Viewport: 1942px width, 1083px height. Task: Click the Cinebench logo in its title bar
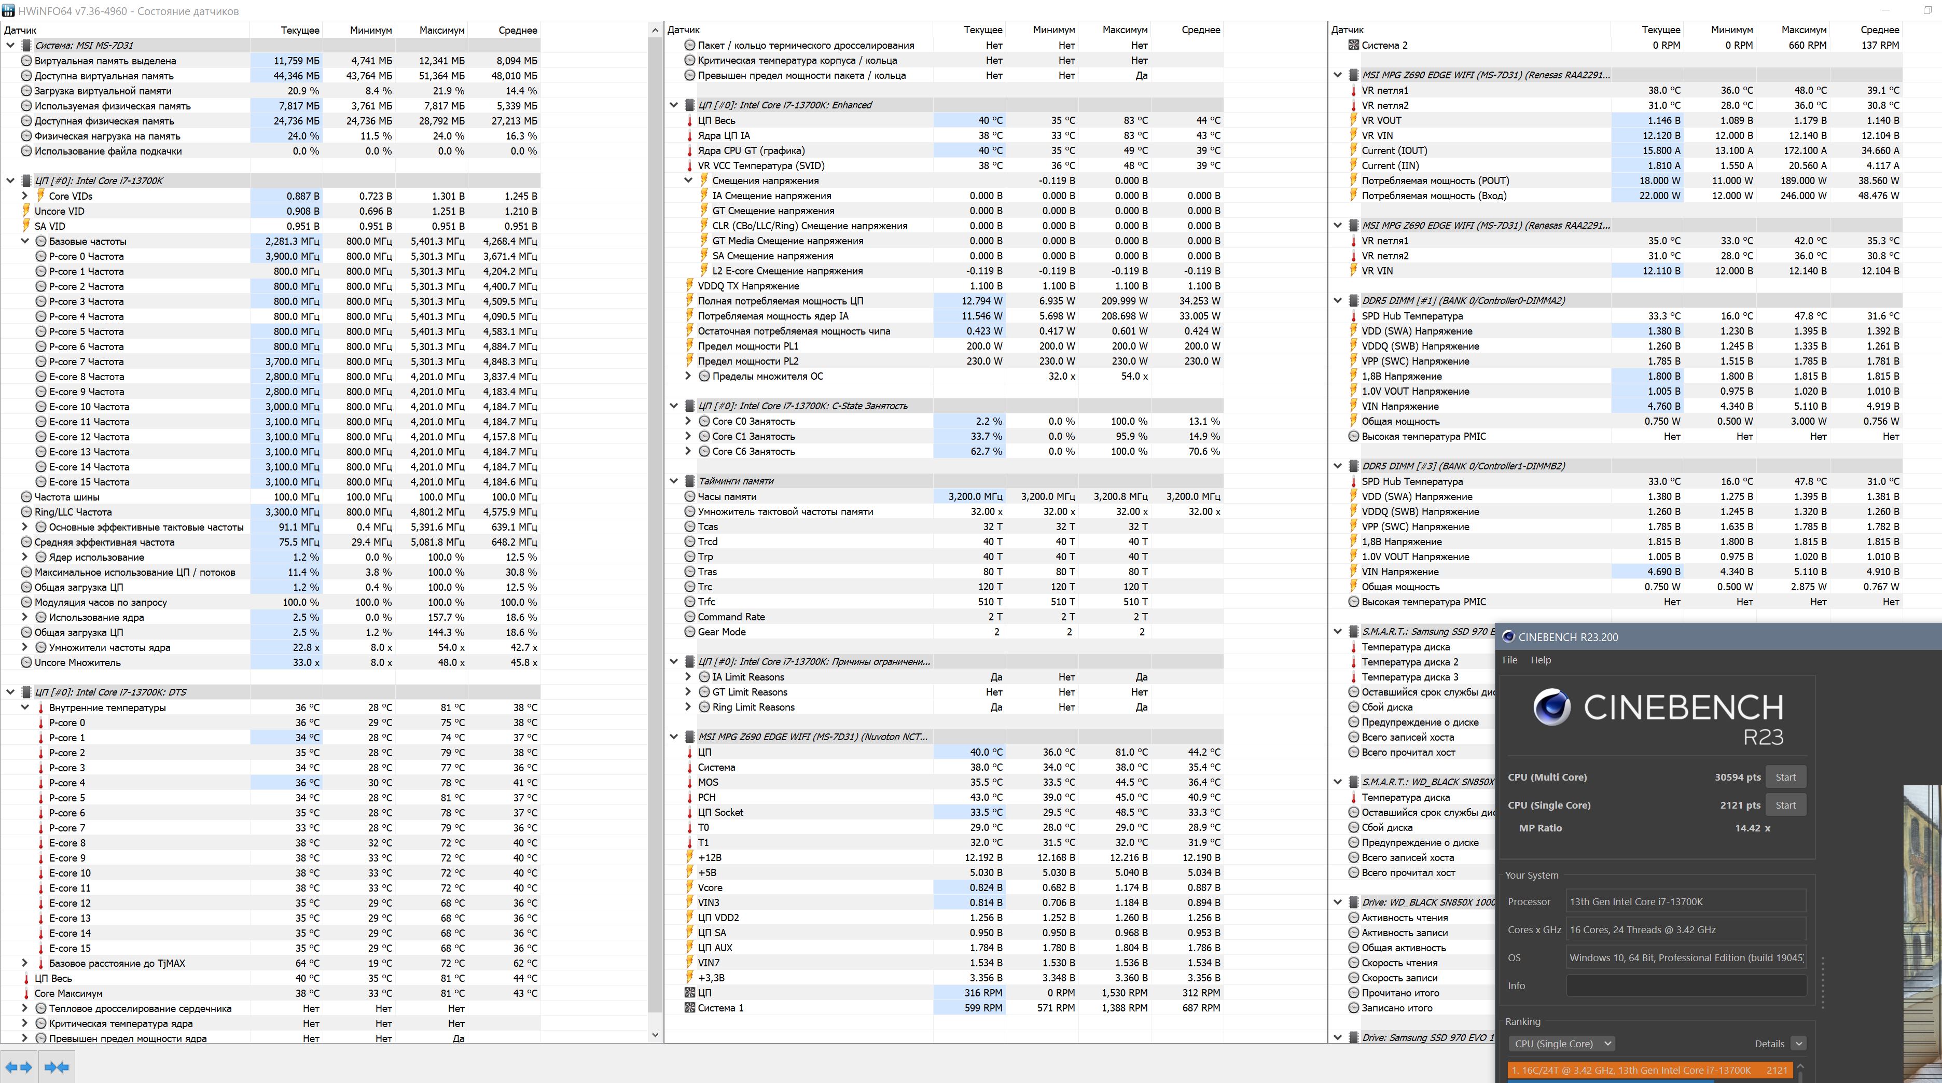1508,637
